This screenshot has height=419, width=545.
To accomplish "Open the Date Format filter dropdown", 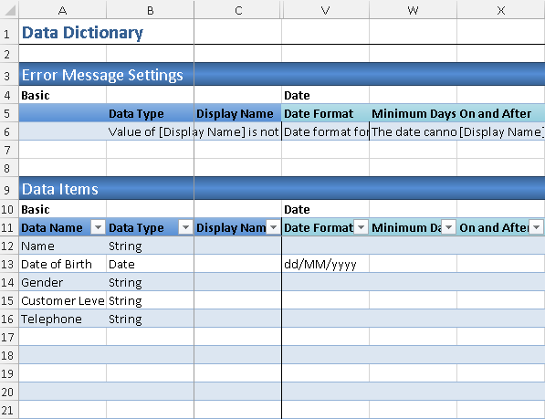I will coord(362,227).
